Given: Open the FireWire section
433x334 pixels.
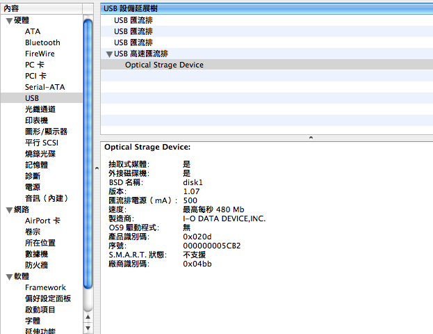Looking at the screenshot, I should (40, 54).
